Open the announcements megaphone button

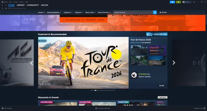click(x=172, y=2)
